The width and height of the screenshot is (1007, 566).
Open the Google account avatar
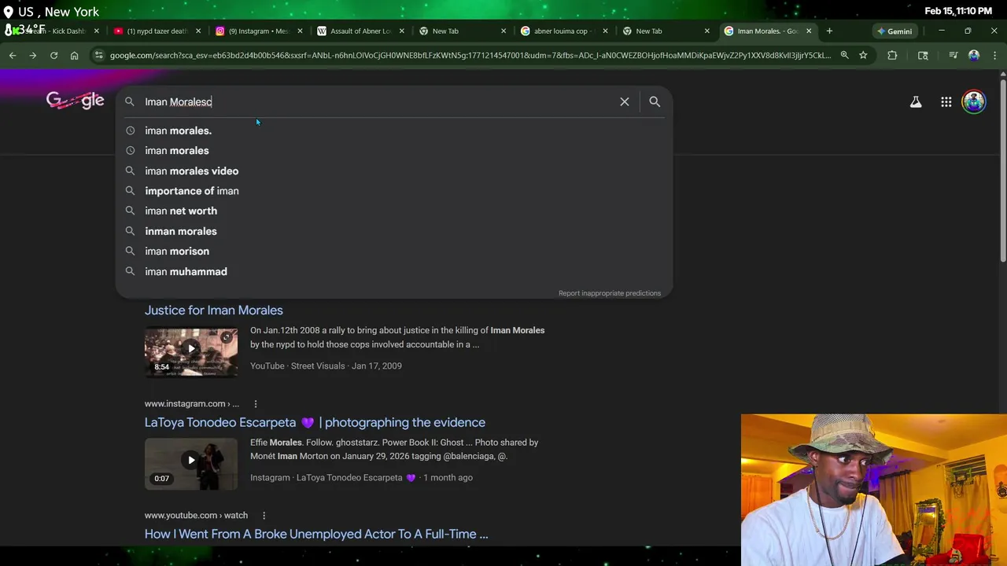click(x=974, y=101)
